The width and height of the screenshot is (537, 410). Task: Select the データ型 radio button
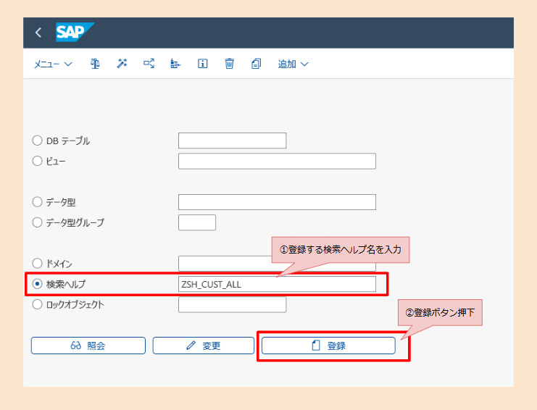[37, 202]
